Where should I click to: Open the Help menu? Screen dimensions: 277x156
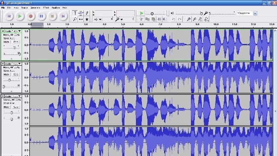(x=65, y=8)
